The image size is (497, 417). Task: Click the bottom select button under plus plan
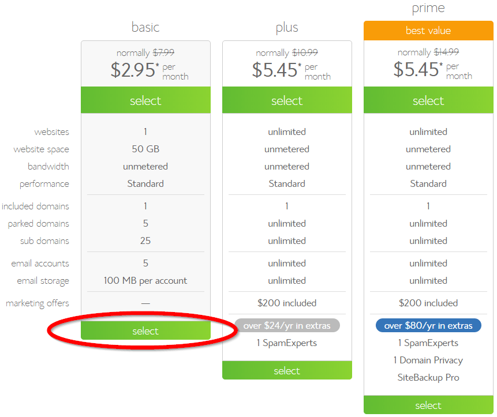tap(287, 370)
